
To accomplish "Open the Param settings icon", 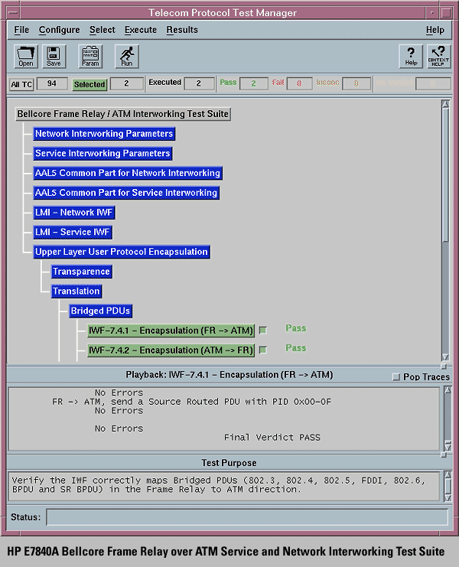I will point(90,56).
